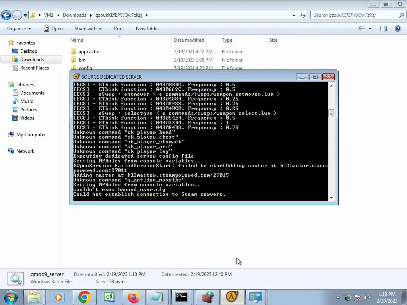Select Favorites in navigation pane
Screen dimensions: 407x305
click(25, 43)
